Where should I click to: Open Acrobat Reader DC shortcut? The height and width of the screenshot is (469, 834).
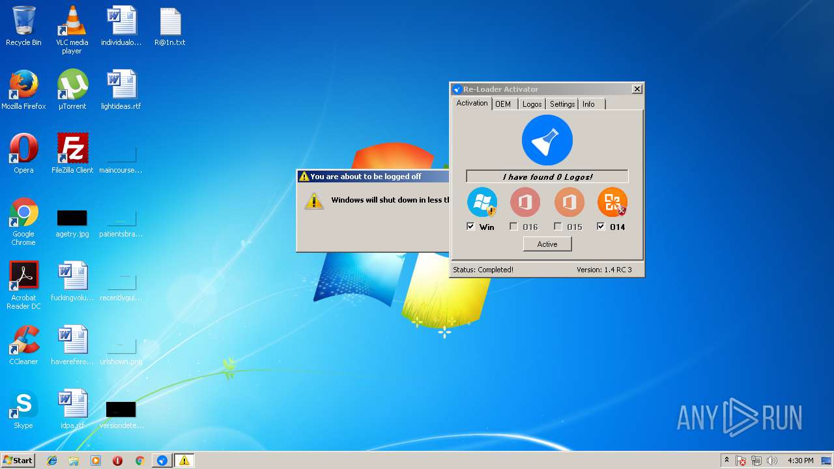(23, 285)
